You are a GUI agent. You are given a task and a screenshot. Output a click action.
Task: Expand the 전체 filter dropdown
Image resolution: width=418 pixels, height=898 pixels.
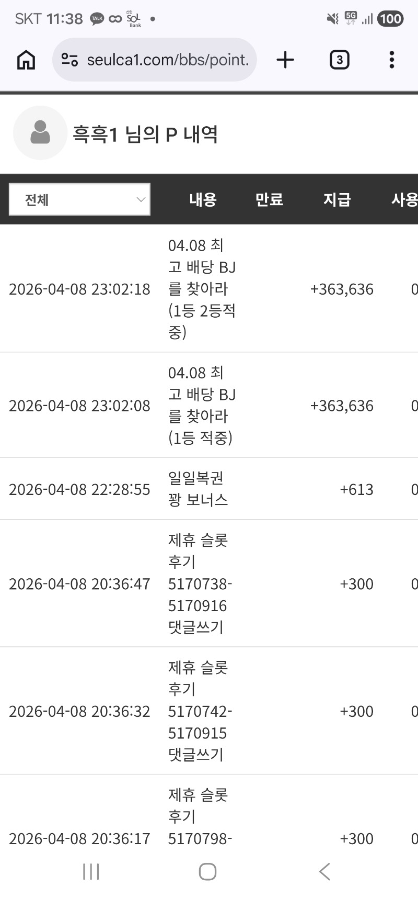(x=79, y=199)
